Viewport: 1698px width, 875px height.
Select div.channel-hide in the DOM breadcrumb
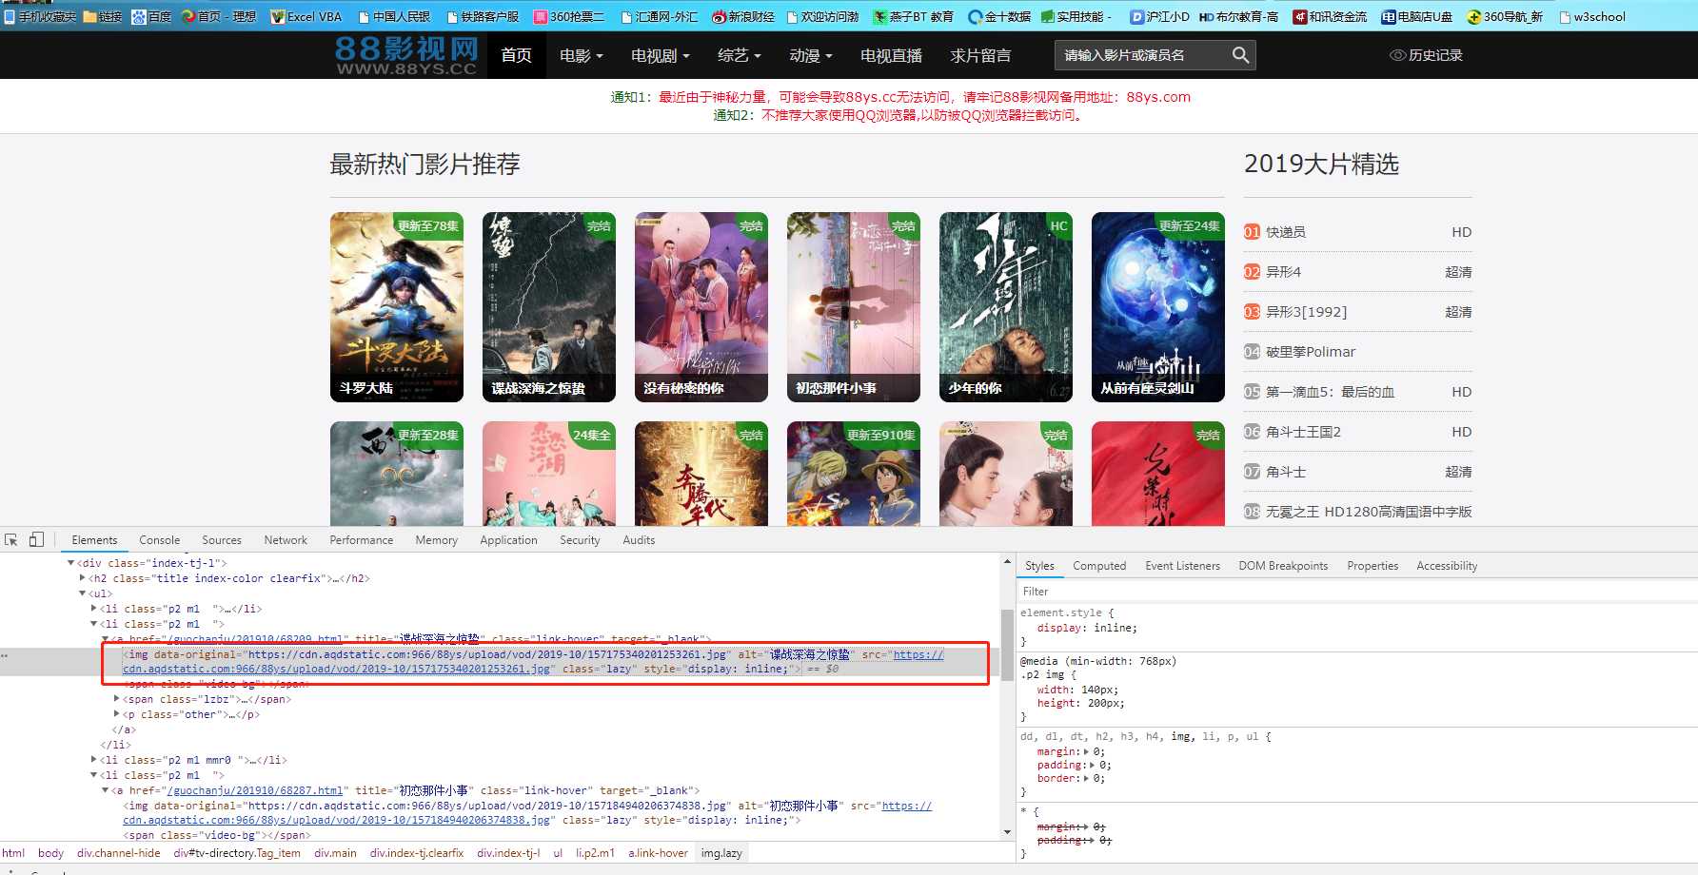118,853
